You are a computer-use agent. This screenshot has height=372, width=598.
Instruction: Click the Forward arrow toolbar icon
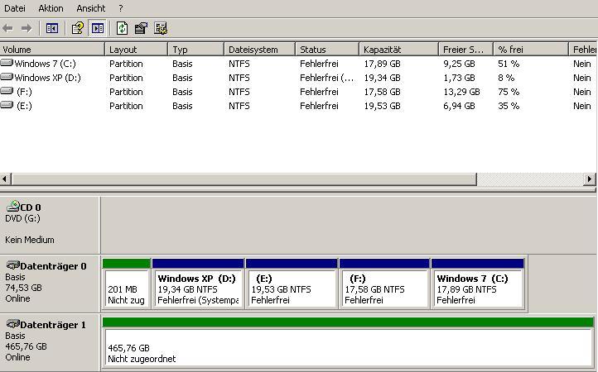27,28
